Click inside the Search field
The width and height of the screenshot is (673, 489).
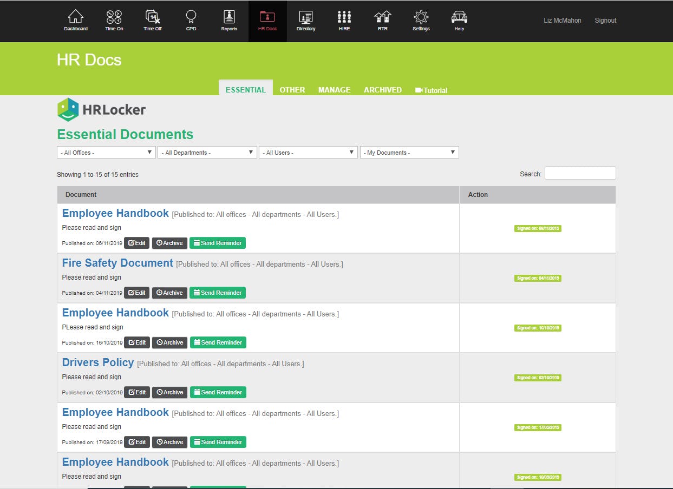580,173
